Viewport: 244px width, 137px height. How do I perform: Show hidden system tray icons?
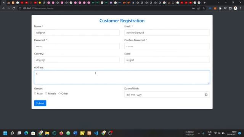pyautogui.click(x=199, y=133)
